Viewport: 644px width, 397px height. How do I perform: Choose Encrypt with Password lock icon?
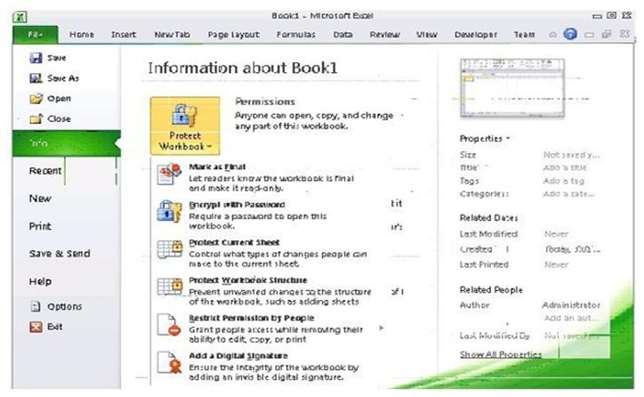(x=169, y=212)
